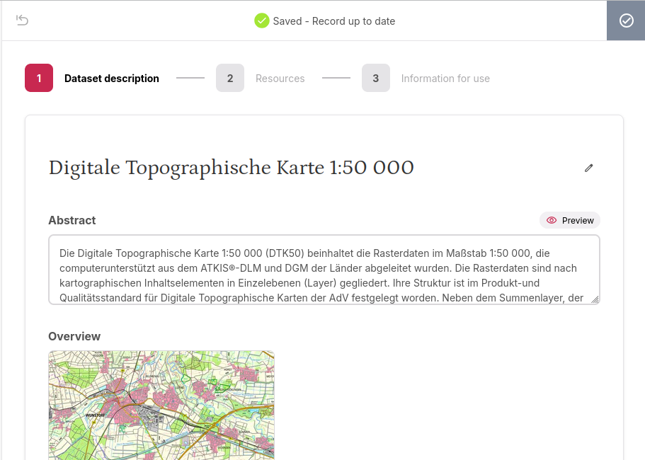Click the 'Saved - Record up to date' text
645x460 pixels.
tap(334, 21)
